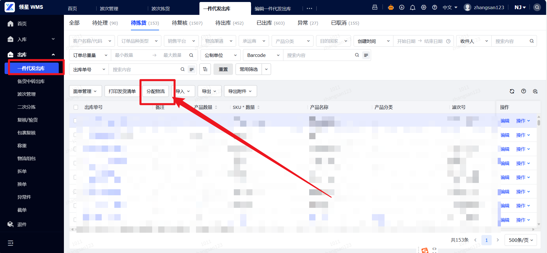Viewport: 547px width, 253px height.
Task: Open the download center icon
Action: (402, 7)
